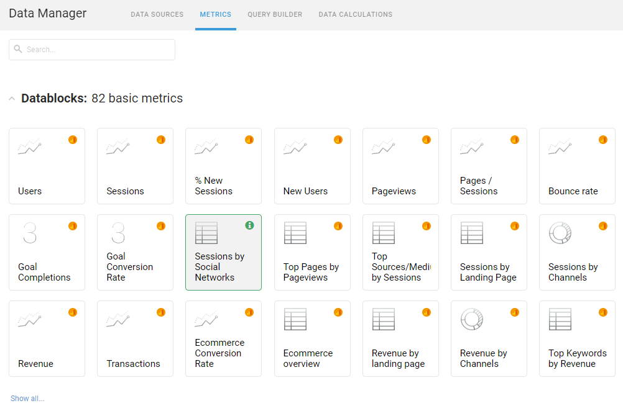Image resolution: width=623 pixels, height=411 pixels.
Task: Open the Top Pages by Pageviews tile
Action: (312, 252)
